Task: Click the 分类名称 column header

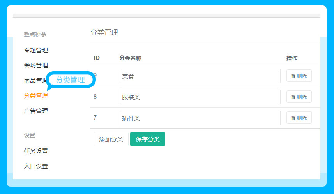Action: 130,58
